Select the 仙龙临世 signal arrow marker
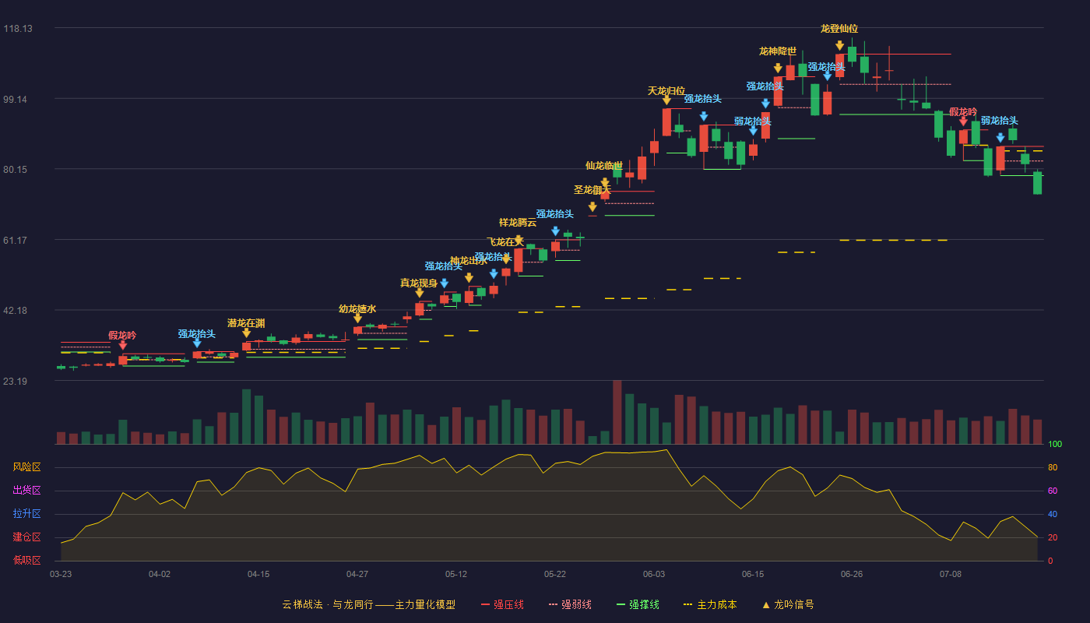This screenshot has height=623, width=1090. point(605,183)
